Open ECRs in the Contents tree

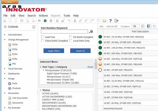click(15, 59)
